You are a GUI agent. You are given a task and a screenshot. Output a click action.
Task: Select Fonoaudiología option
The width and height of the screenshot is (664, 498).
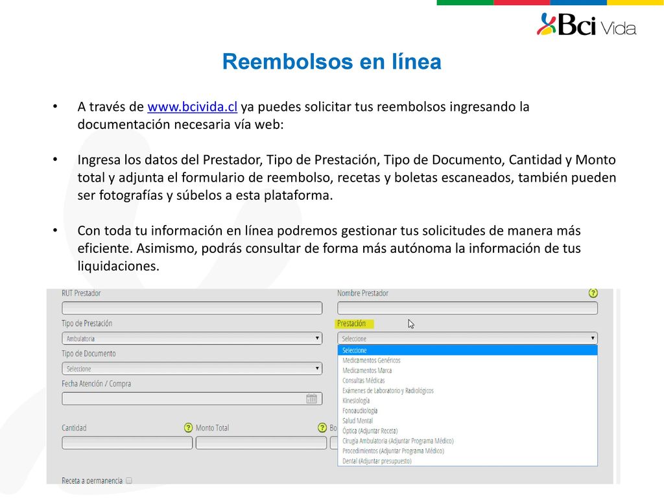[x=468, y=410]
